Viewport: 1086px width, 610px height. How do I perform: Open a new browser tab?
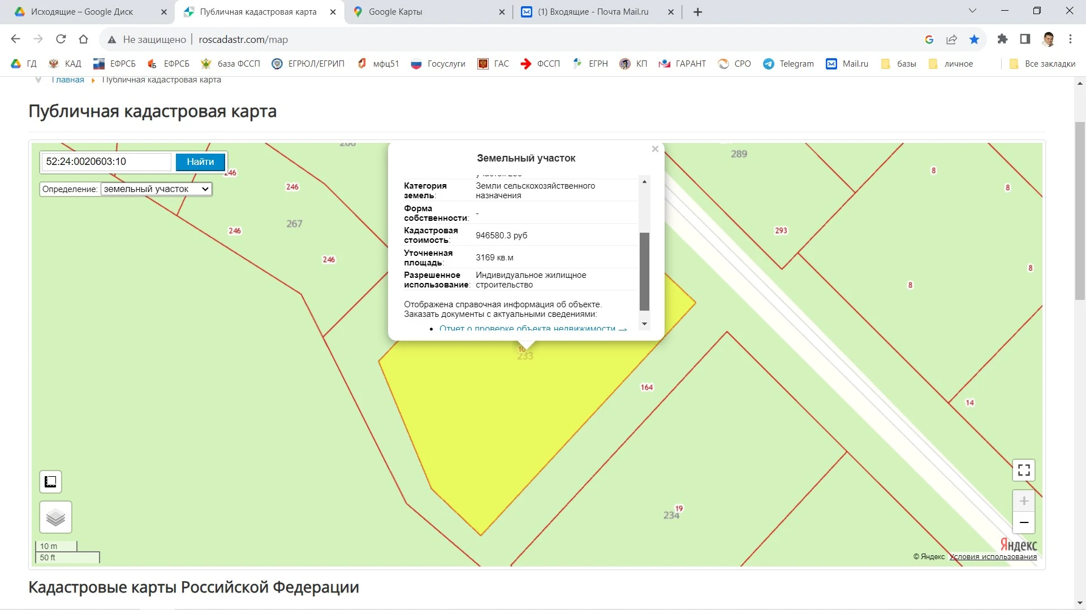tap(698, 12)
